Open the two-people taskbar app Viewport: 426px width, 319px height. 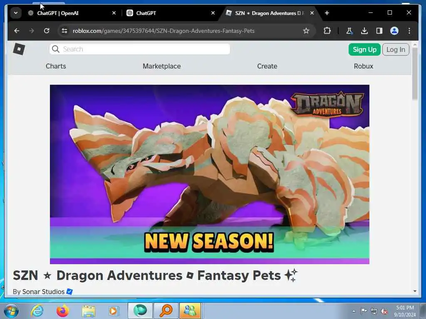(x=190, y=311)
